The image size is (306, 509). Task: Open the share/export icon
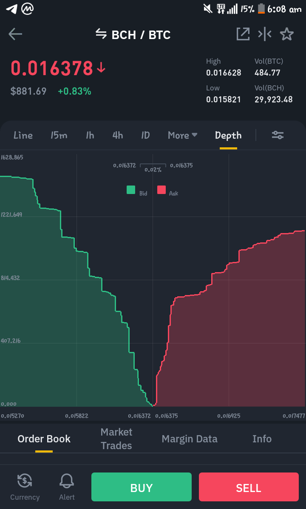(243, 34)
